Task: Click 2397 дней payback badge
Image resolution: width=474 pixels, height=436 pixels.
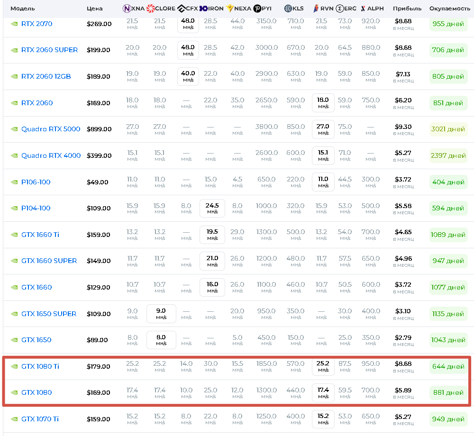Action: point(448,155)
